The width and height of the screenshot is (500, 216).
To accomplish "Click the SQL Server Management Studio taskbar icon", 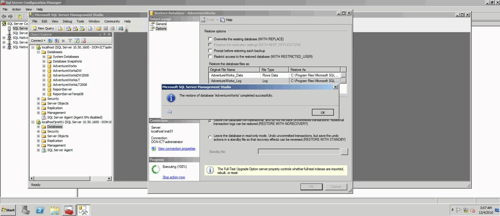I will coord(83,210).
